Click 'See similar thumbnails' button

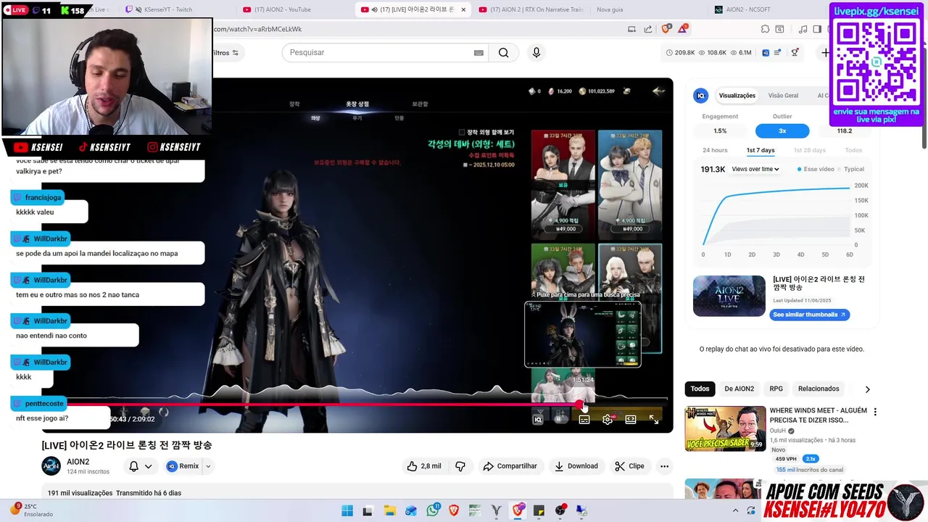[809, 315]
